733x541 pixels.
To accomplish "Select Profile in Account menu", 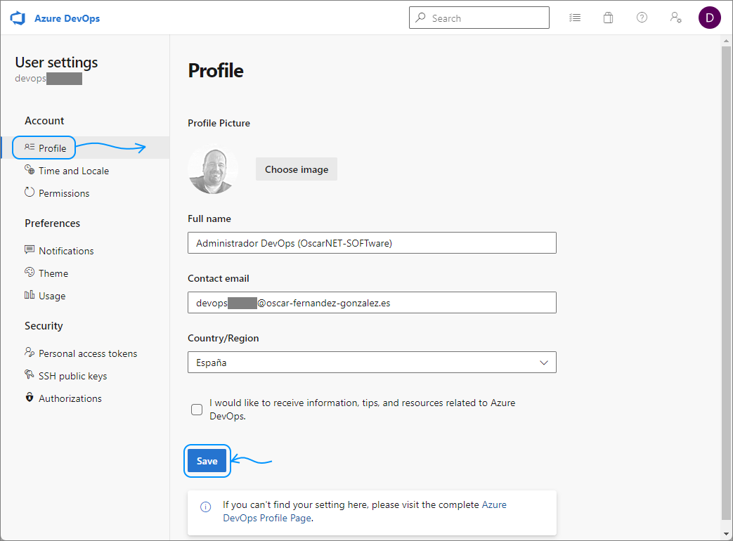I will 86,148.
